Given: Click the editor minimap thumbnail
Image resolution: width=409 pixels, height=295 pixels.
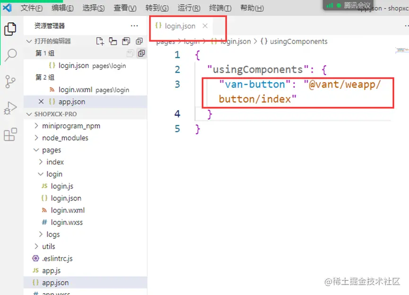Looking at the screenshot, I should tap(402, 50).
